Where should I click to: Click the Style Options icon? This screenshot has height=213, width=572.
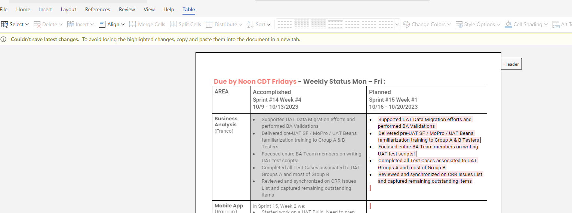coord(459,24)
